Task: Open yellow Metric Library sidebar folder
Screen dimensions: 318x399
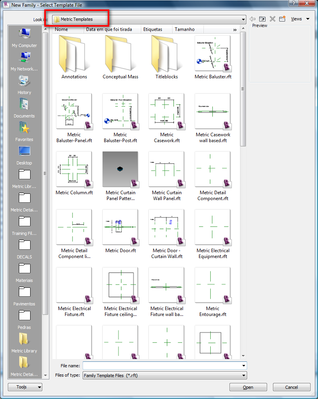Action: point(24,343)
